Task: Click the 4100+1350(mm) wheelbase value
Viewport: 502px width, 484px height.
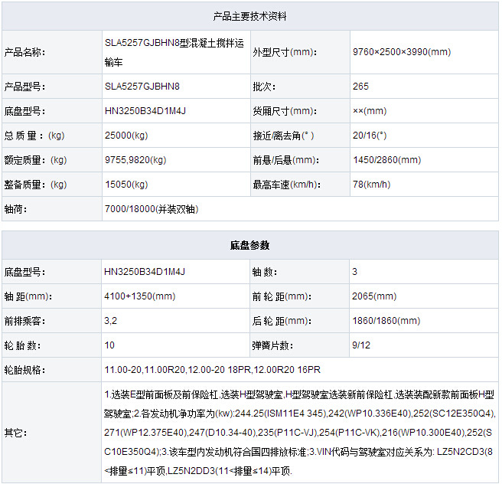Action: [139, 296]
